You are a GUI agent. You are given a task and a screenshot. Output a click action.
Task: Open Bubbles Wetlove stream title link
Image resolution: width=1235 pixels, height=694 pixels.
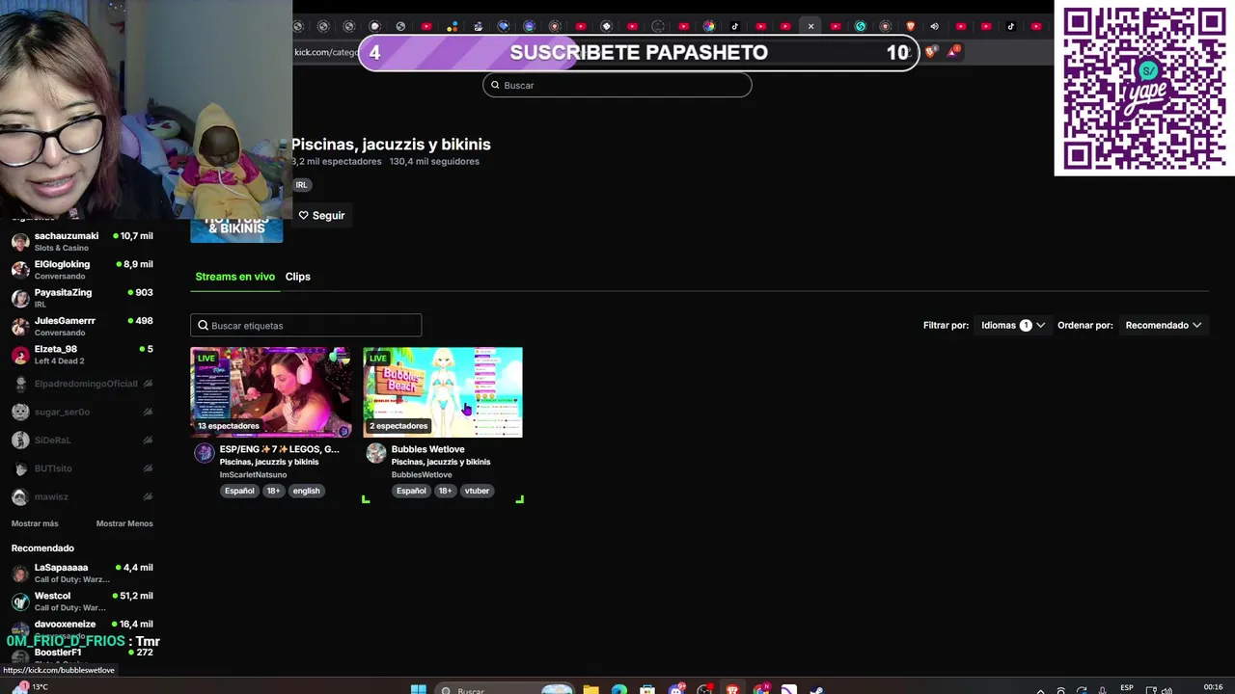(x=427, y=449)
